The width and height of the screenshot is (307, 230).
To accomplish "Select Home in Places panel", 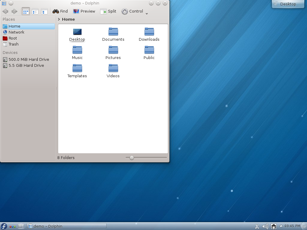I will (28, 26).
